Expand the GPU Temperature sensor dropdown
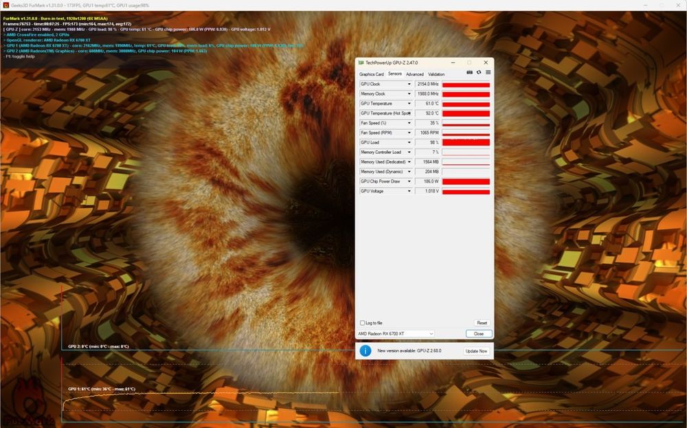This screenshot has width=687, height=428. (409, 103)
